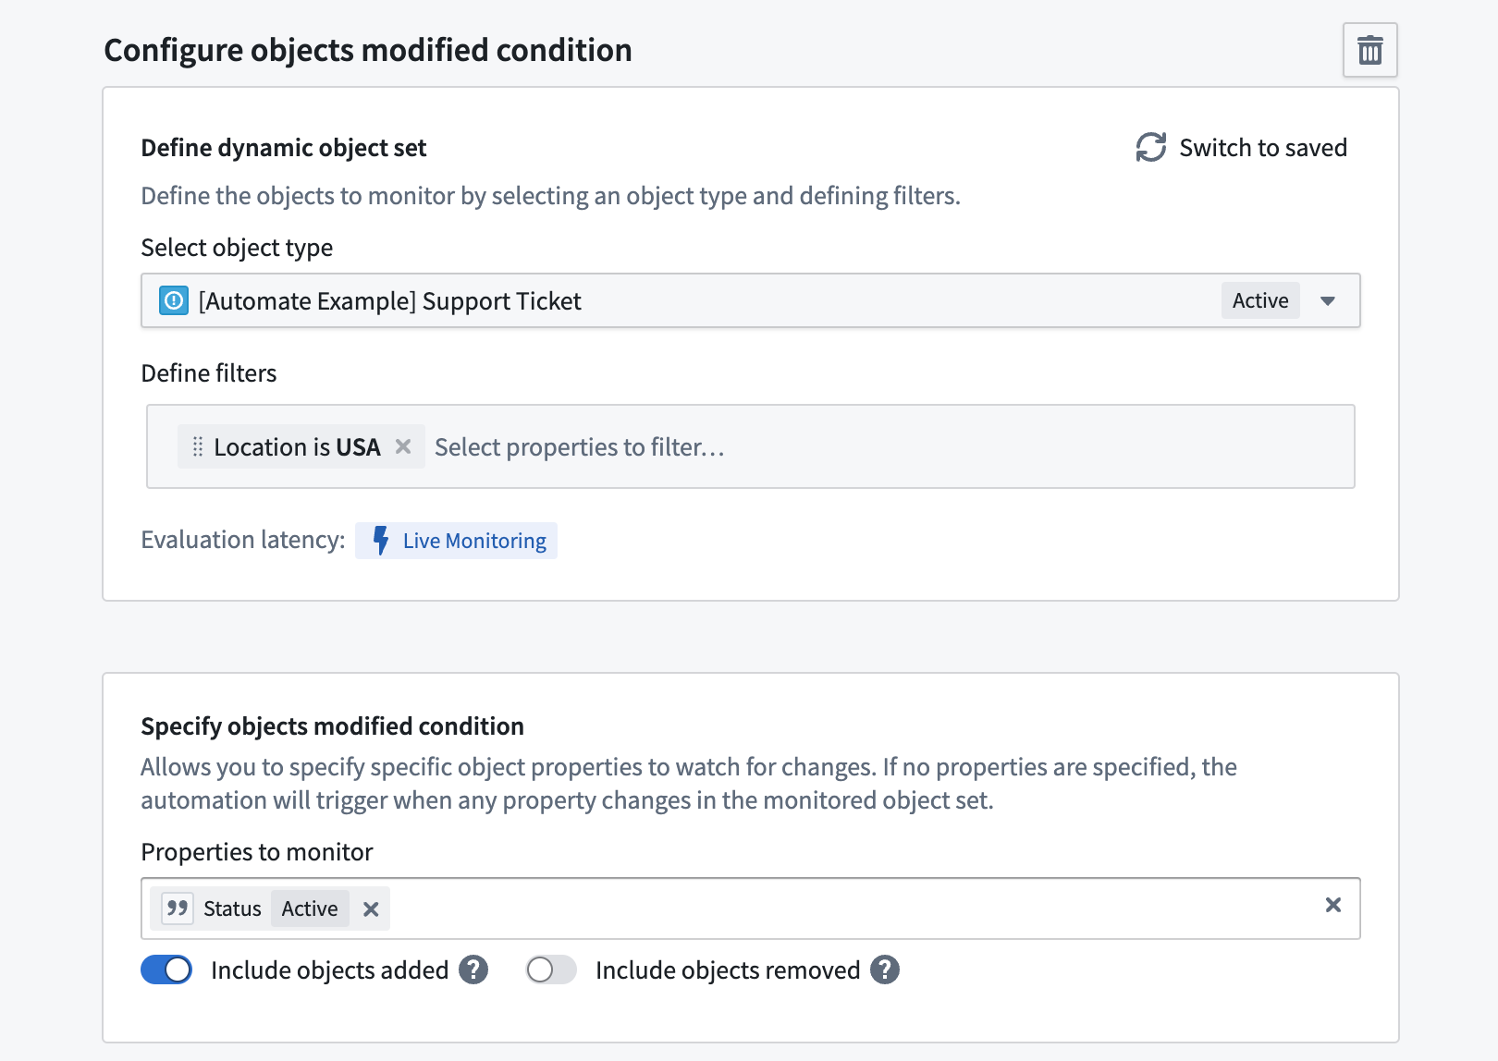The image size is (1498, 1061).
Task: Click the refresh icon beside Switch to saved
Action: tap(1151, 147)
